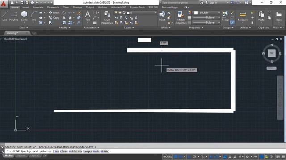The height and width of the screenshot is (160, 286).
Task: Open Layer Properties manager
Action: (x=107, y=17)
